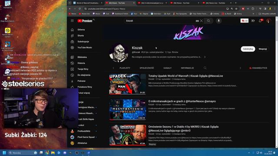Image resolution: width=278 pixels, height=156 pixels.
Task: Open the notifications bell
Action: coord(260,21)
